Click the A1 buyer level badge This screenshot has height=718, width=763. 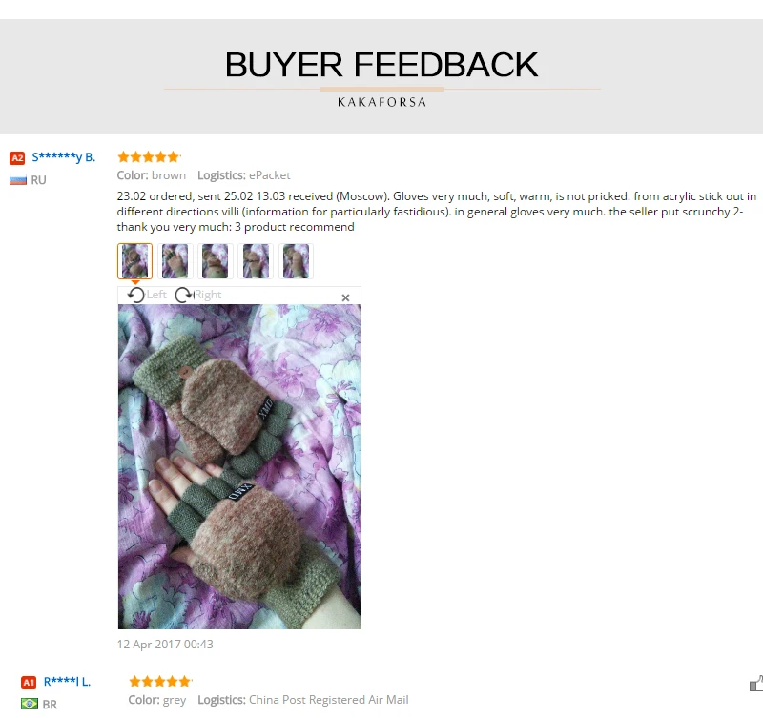pos(29,683)
